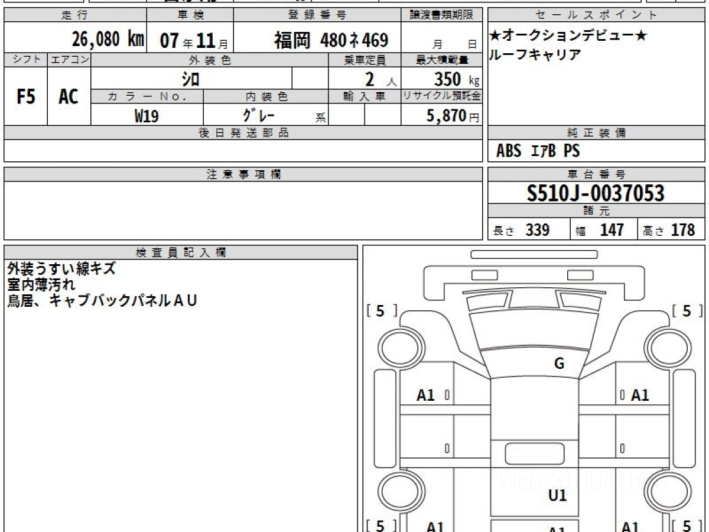Viewport: 709px width, 532px height.
Task: Select the シフト header cell
Action: [x=26, y=60]
